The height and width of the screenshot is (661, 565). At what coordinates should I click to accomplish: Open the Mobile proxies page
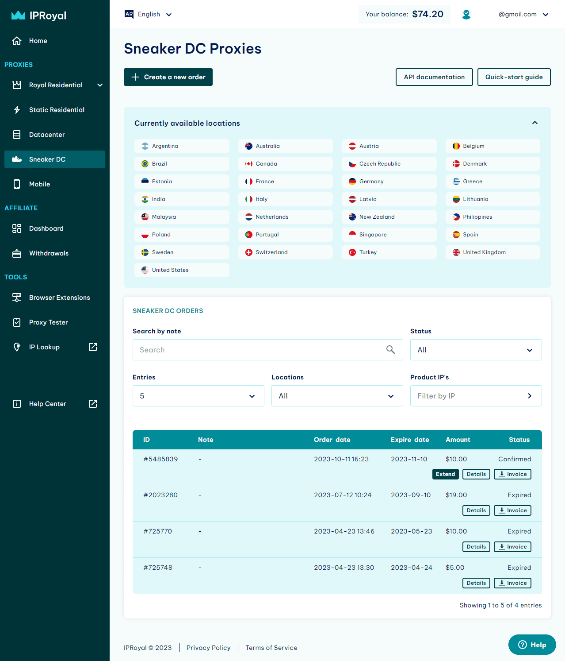pos(55,184)
